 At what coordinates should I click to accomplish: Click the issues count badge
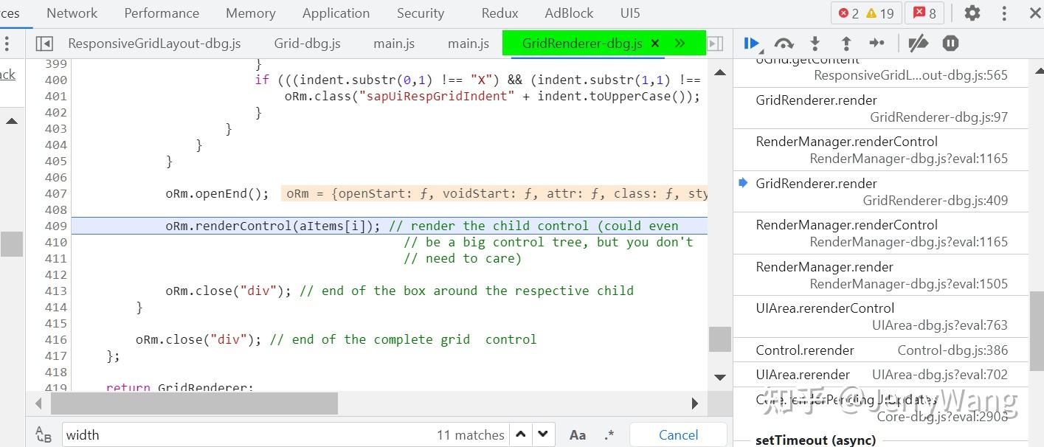[925, 13]
